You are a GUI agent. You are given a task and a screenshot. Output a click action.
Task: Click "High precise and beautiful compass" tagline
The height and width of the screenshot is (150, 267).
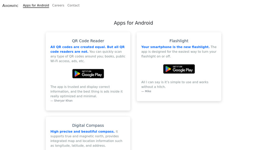82,132
